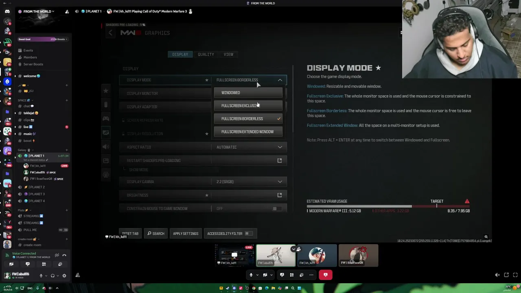Enter fullscreen for the stream

pos(515,275)
